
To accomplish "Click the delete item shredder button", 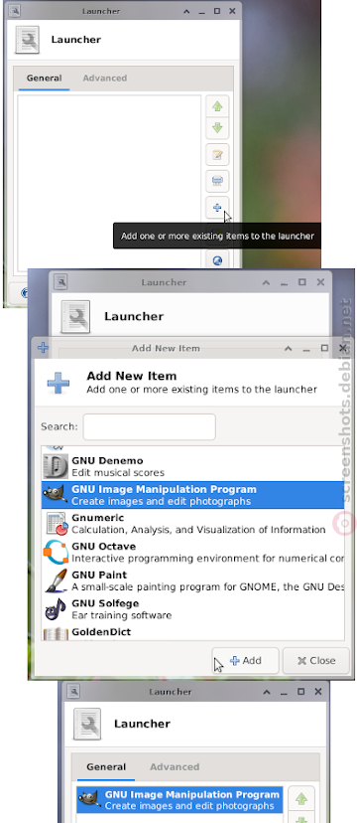I will [x=217, y=181].
